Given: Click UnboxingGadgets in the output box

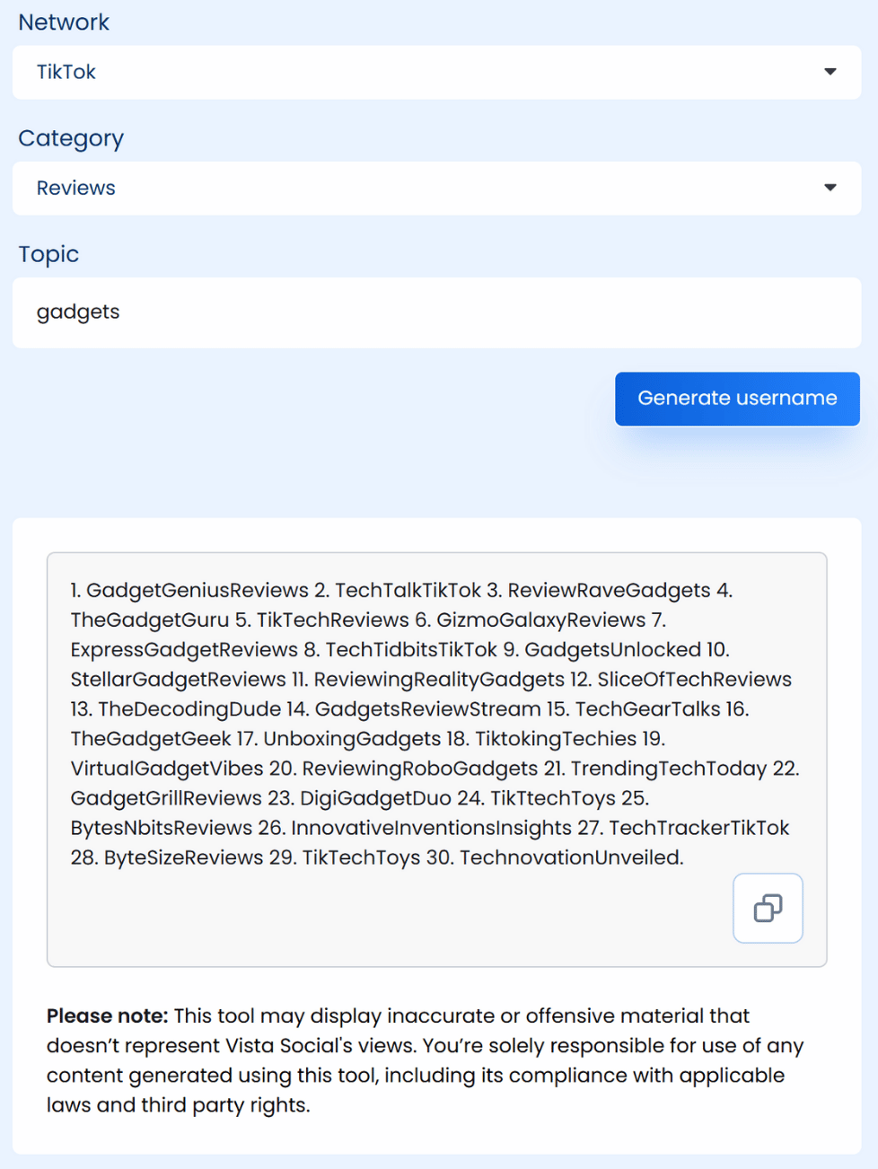Looking at the screenshot, I should tap(352, 739).
